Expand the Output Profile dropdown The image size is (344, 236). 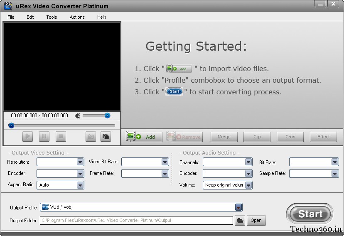coord(238,207)
